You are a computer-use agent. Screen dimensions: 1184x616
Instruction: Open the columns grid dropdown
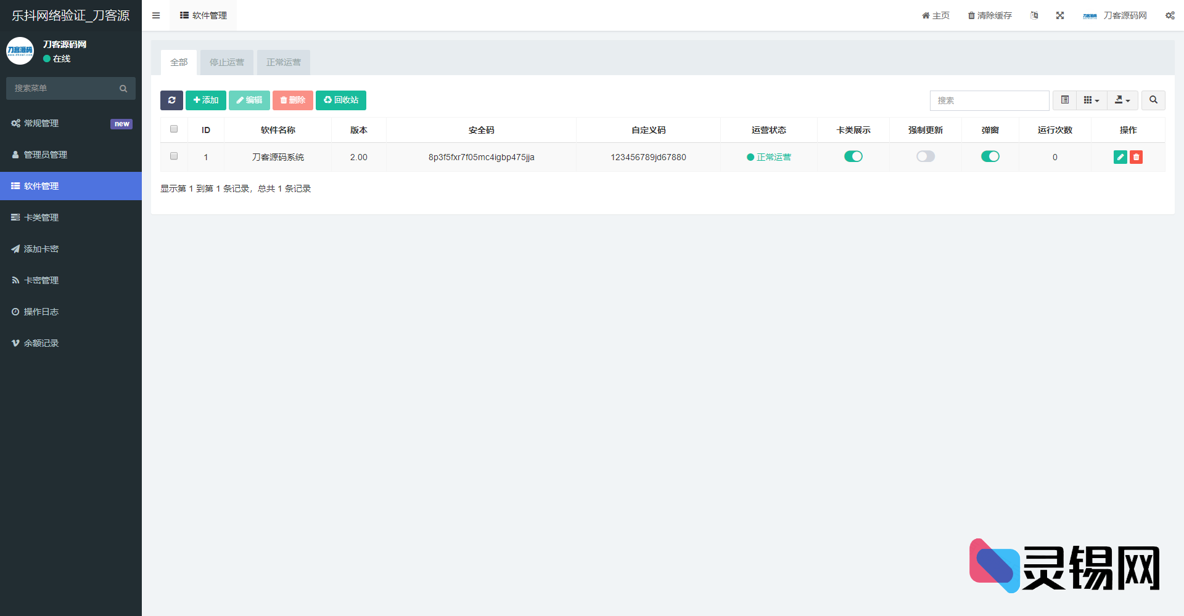click(x=1091, y=100)
